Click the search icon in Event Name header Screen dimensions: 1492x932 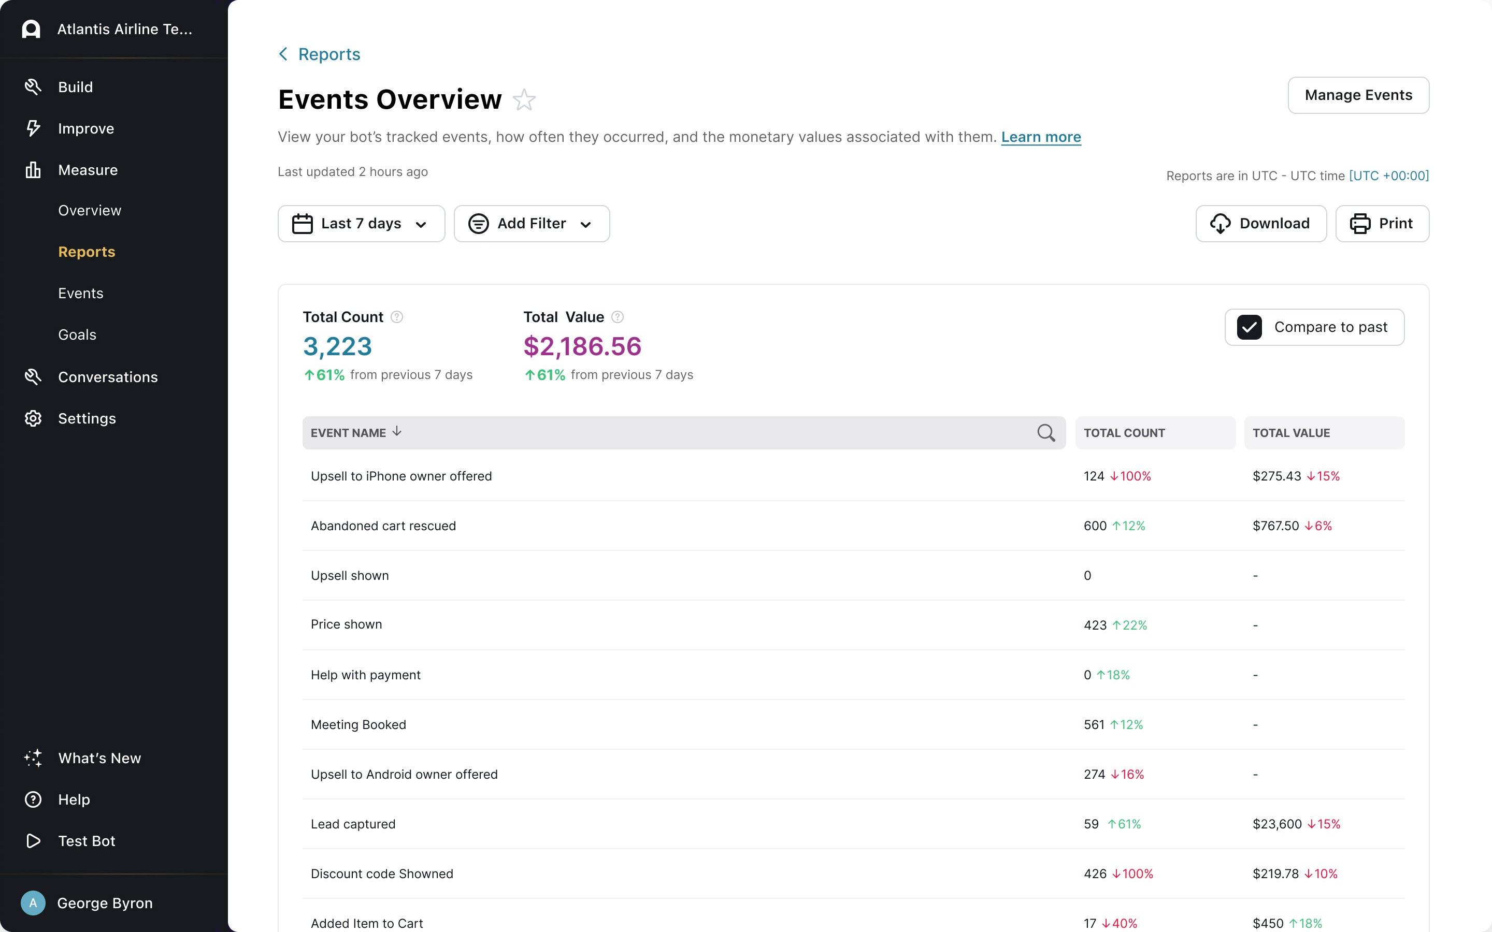point(1045,433)
